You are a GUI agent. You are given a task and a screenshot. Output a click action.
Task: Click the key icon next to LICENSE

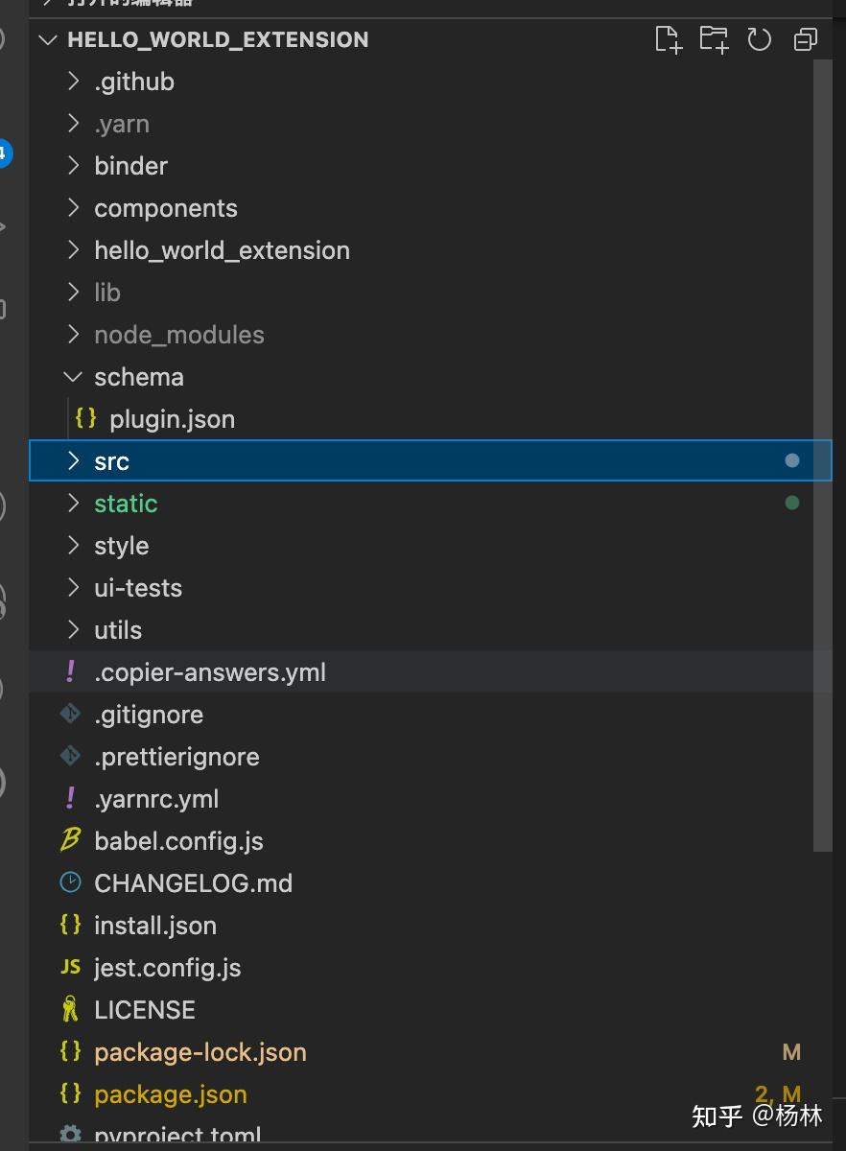(x=69, y=1008)
